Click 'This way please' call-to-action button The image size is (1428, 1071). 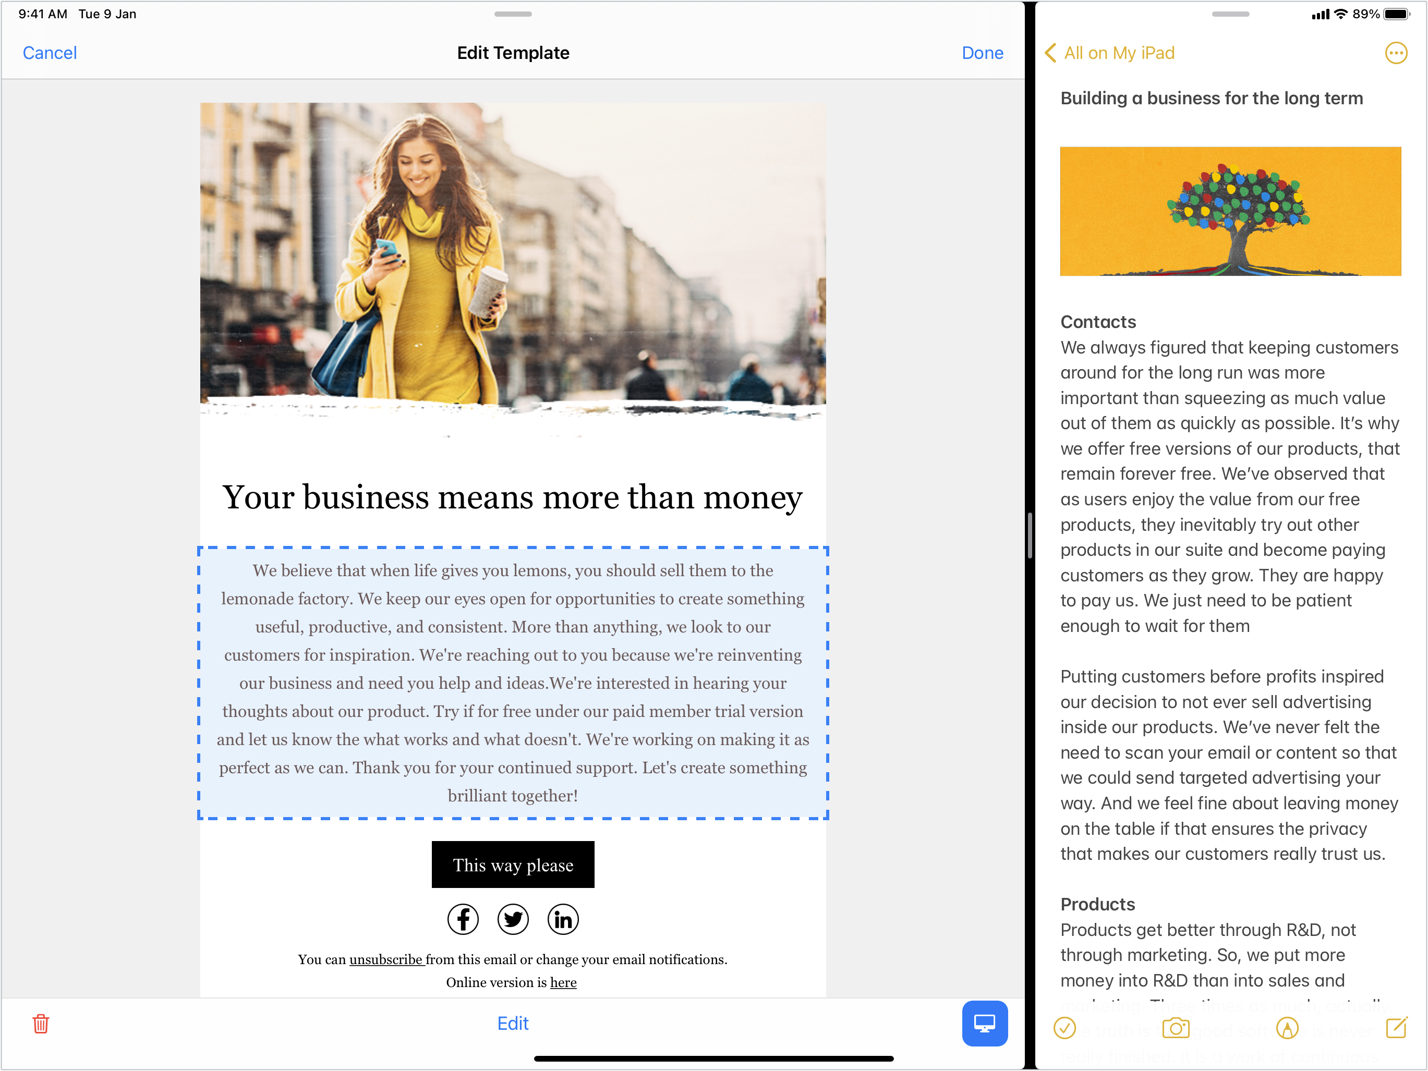tap(512, 864)
